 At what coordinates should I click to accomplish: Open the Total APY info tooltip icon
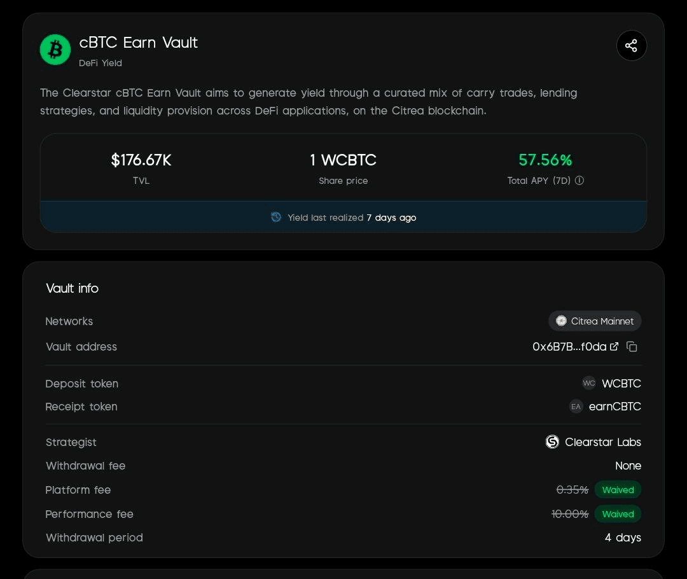(579, 181)
